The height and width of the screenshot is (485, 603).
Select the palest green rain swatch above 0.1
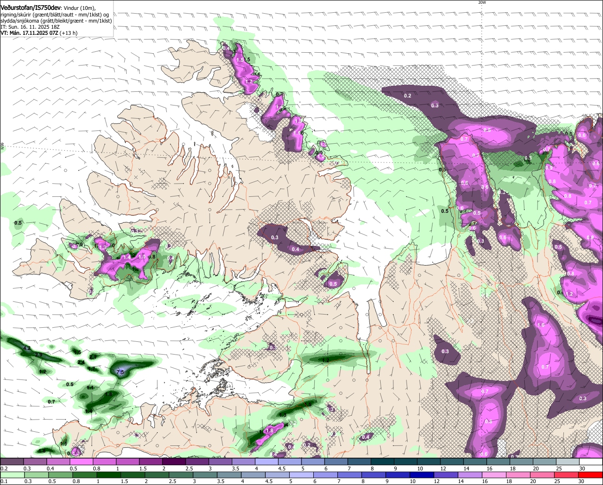13,475
